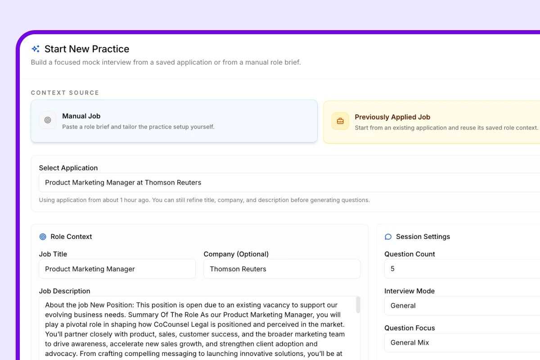The image size is (540, 360).
Task: Click into the Company (Optional) field
Action: (282, 269)
